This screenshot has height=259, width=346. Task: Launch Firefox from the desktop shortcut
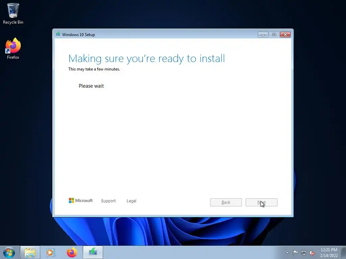tap(13, 49)
